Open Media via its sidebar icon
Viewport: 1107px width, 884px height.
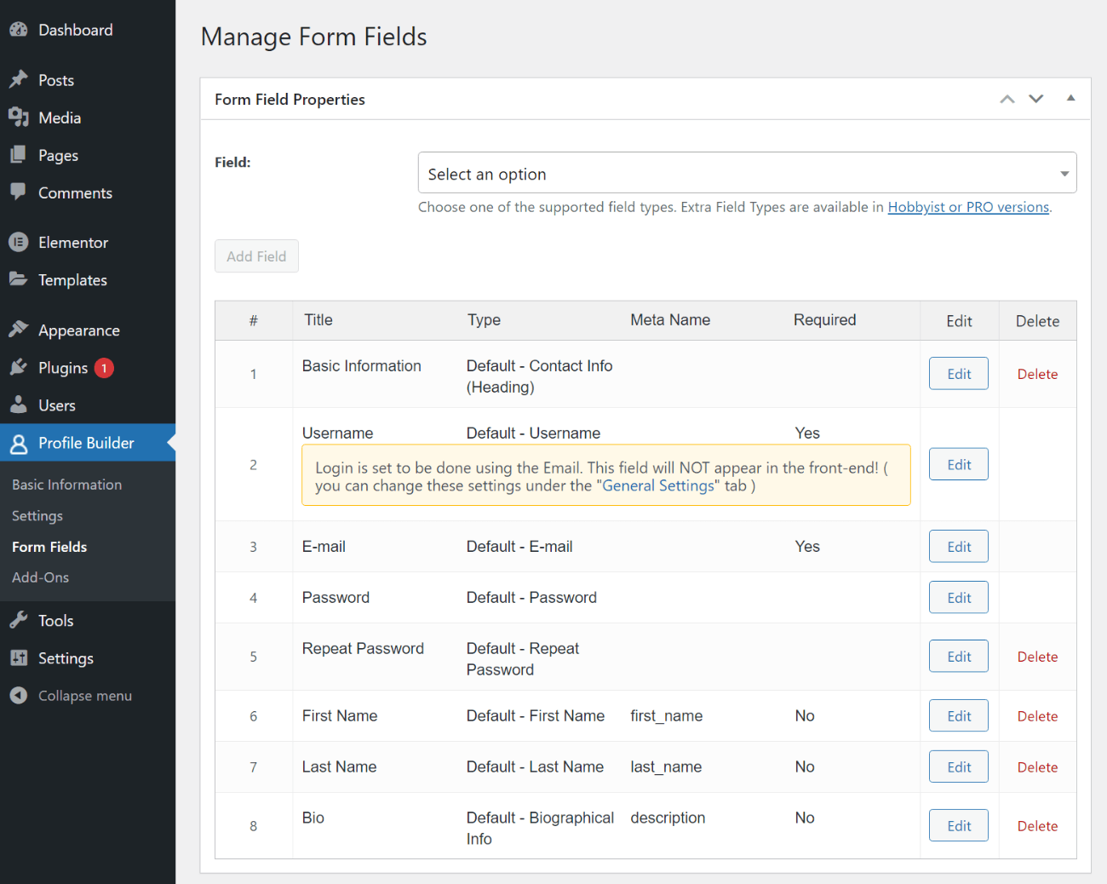pyautogui.click(x=19, y=118)
